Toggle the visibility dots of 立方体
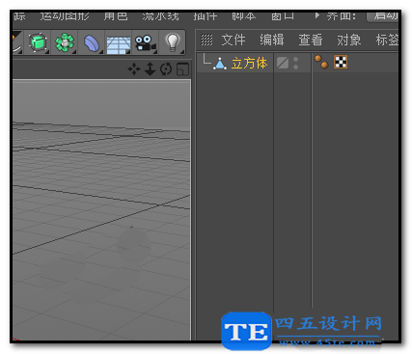 tap(296, 63)
